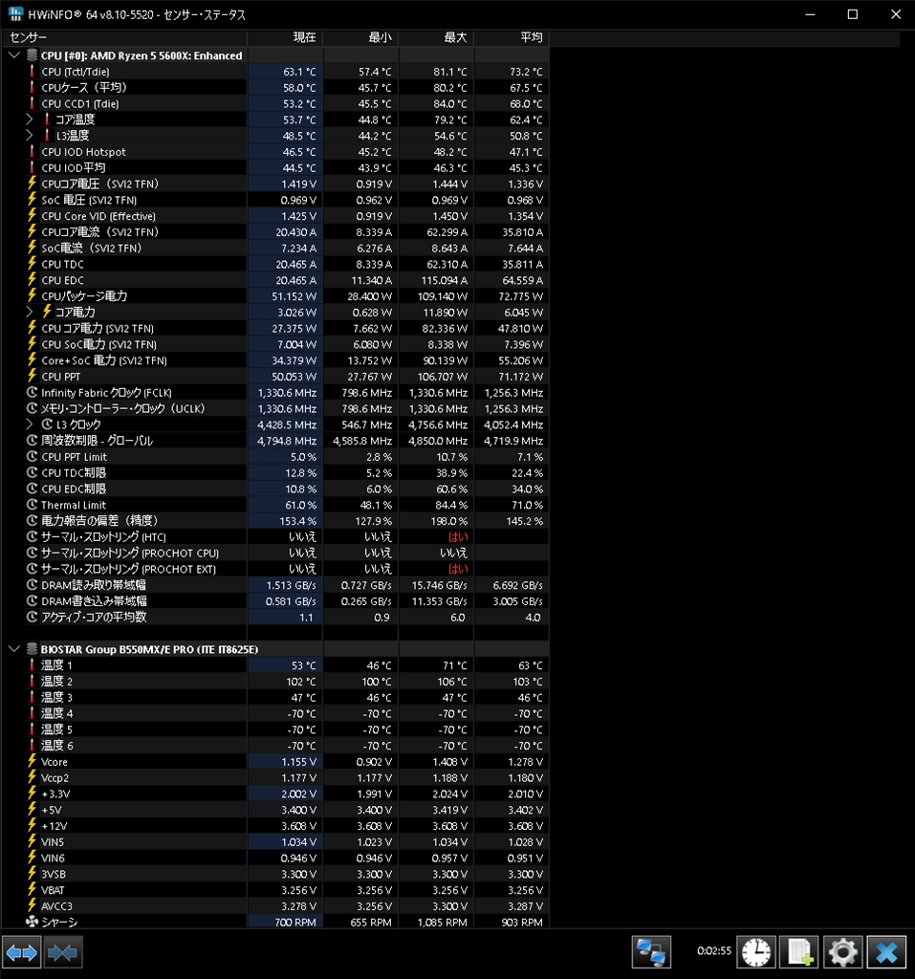
Task: Click the 15.746 GB/s DRAM read maximum
Action: click(439, 585)
